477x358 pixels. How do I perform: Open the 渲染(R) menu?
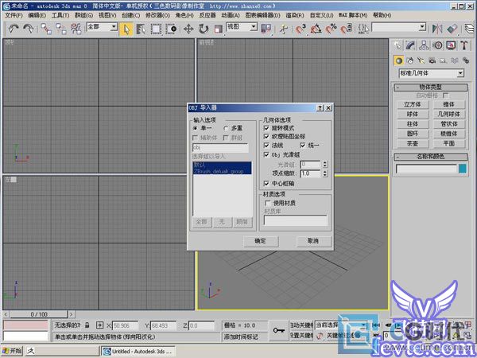pyautogui.click(x=294, y=15)
